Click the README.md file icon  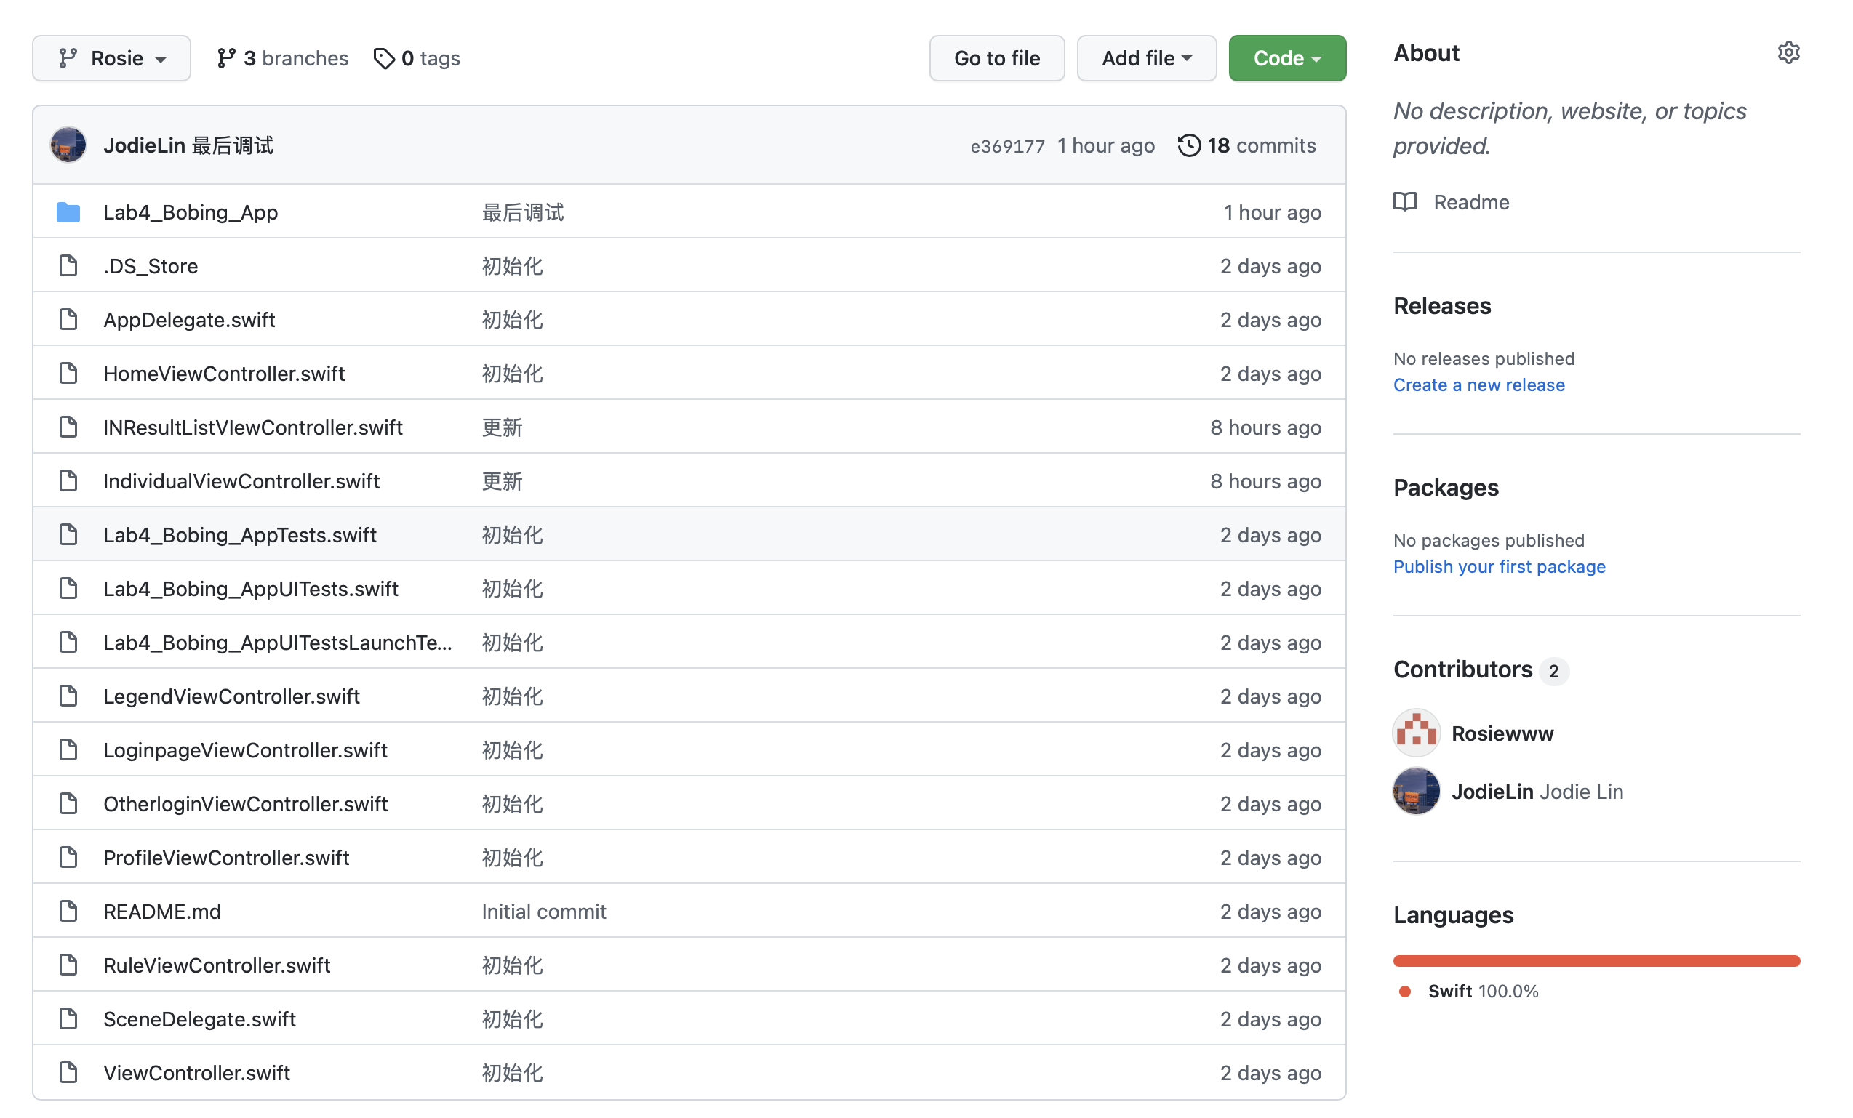[x=68, y=912]
